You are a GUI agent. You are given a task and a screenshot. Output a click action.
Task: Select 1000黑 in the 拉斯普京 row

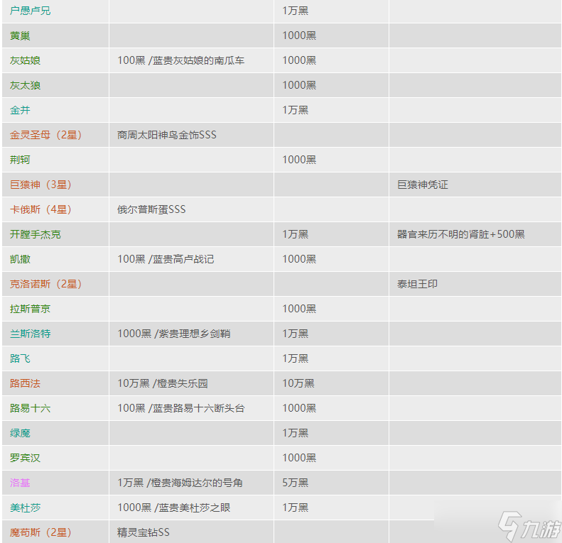point(299,309)
